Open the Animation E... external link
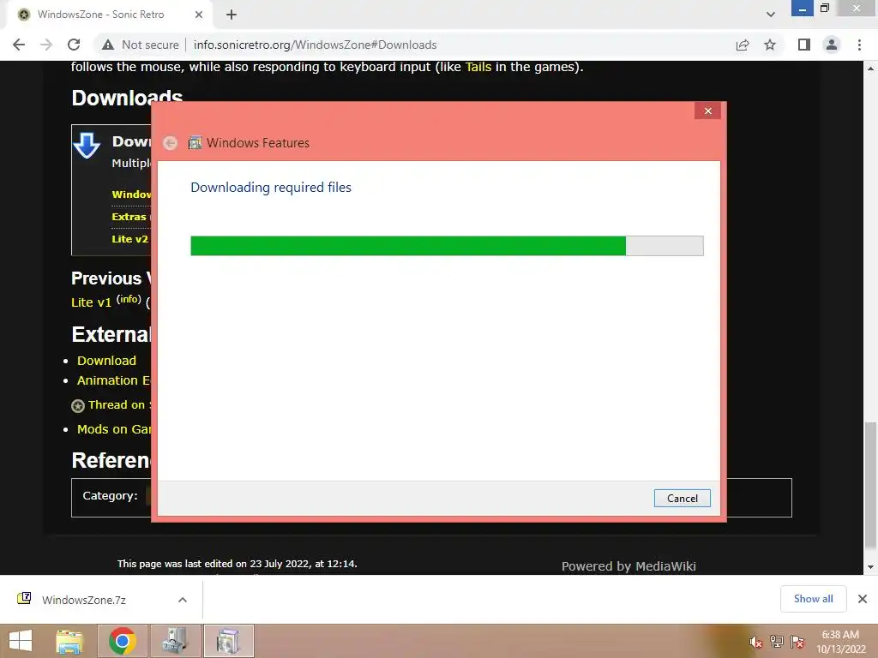The image size is (878, 658). point(114,380)
